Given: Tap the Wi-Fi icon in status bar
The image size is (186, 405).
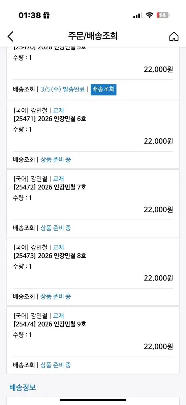Looking at the screenshot, I should pos(149,15).
